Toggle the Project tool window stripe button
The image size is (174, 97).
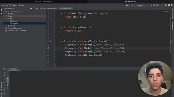click(1, 11)
